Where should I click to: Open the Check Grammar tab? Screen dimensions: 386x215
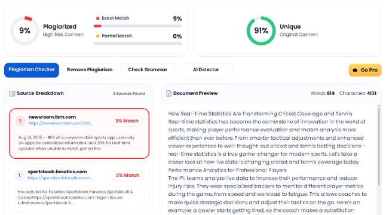pyautogui.click(x=148, y=70)
